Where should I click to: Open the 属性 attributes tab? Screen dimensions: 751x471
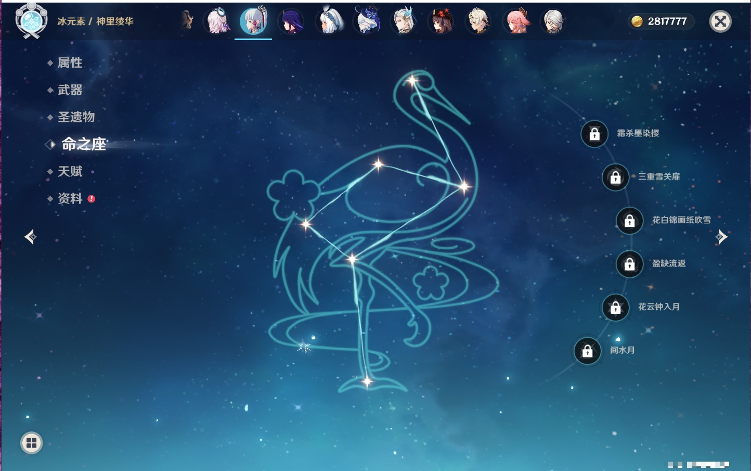[x=70, y=63]
